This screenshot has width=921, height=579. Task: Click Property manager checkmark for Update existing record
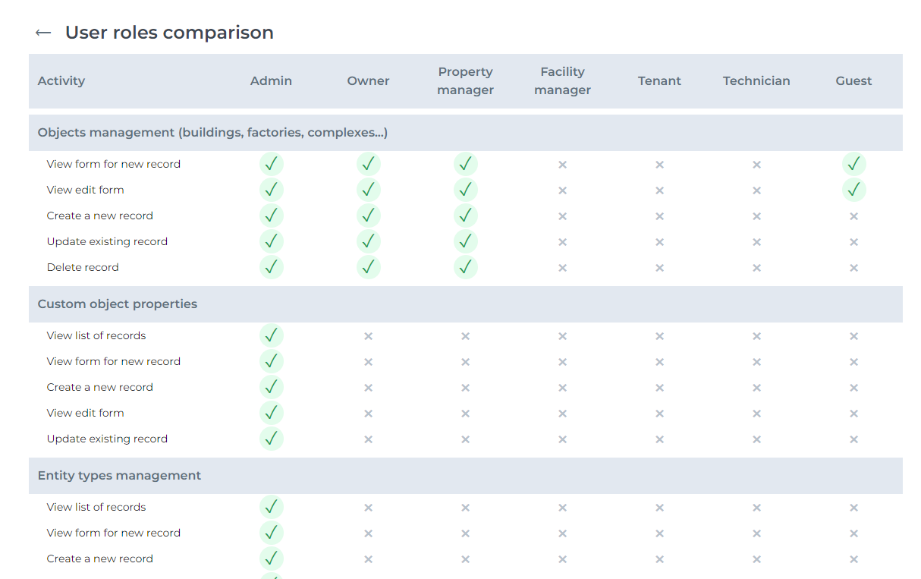click(465, 241)
